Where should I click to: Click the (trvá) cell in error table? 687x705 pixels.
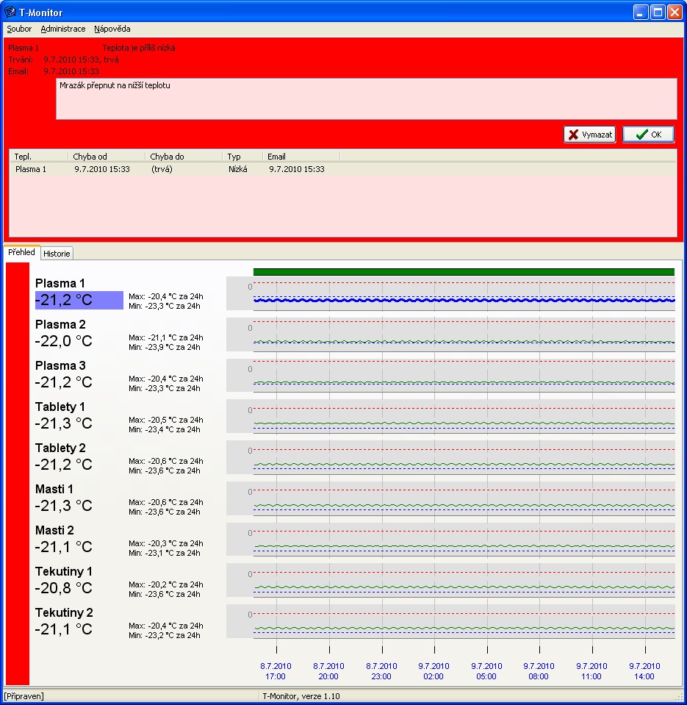162,169
